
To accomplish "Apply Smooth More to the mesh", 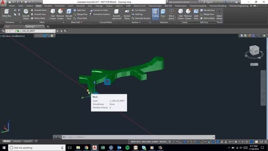I will (39, 10).
